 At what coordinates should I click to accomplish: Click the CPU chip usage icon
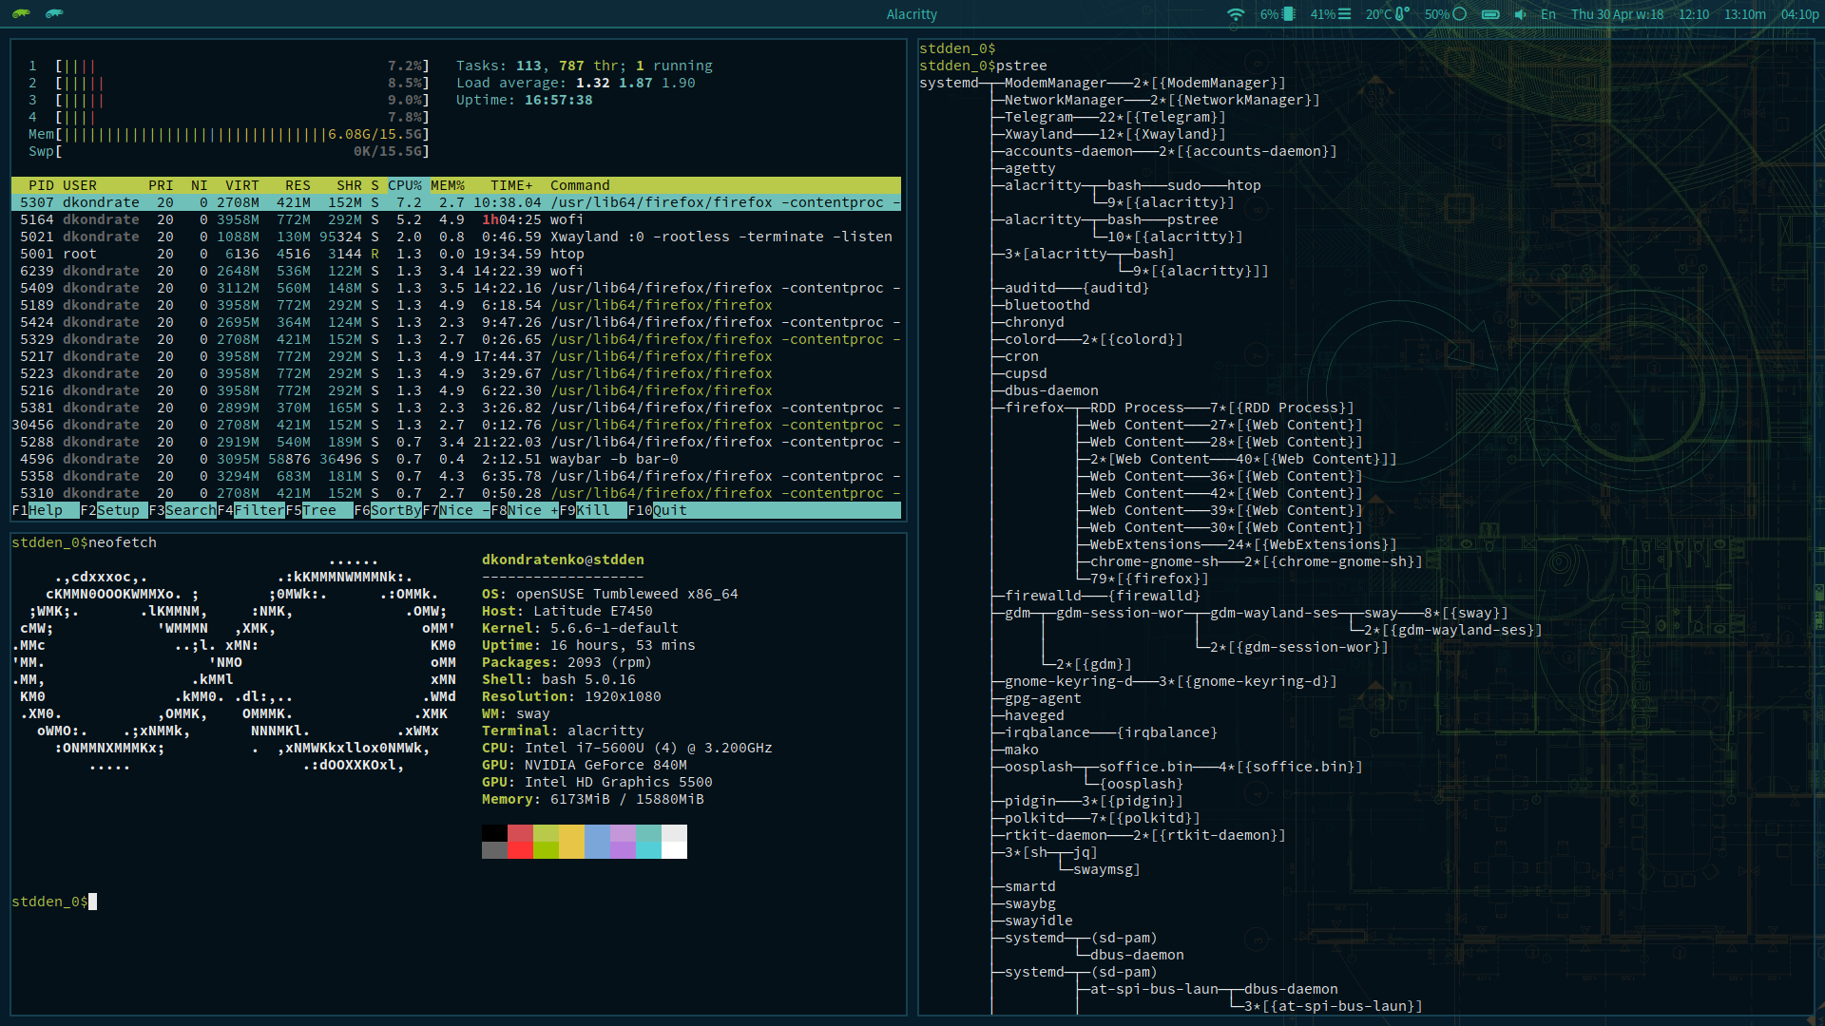(1289, 14)
